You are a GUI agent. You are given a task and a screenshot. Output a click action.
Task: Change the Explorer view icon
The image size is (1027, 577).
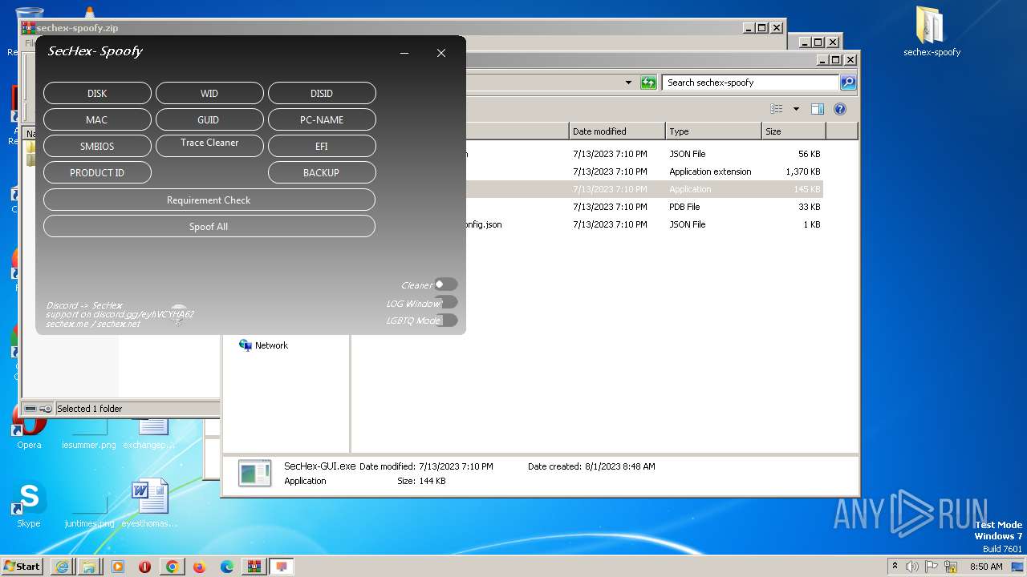(x=777, y=109)
